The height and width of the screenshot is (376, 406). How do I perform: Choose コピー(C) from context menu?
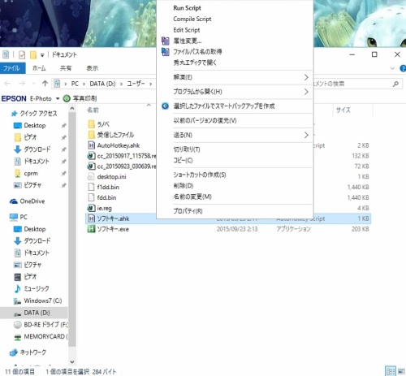point(183,161)
